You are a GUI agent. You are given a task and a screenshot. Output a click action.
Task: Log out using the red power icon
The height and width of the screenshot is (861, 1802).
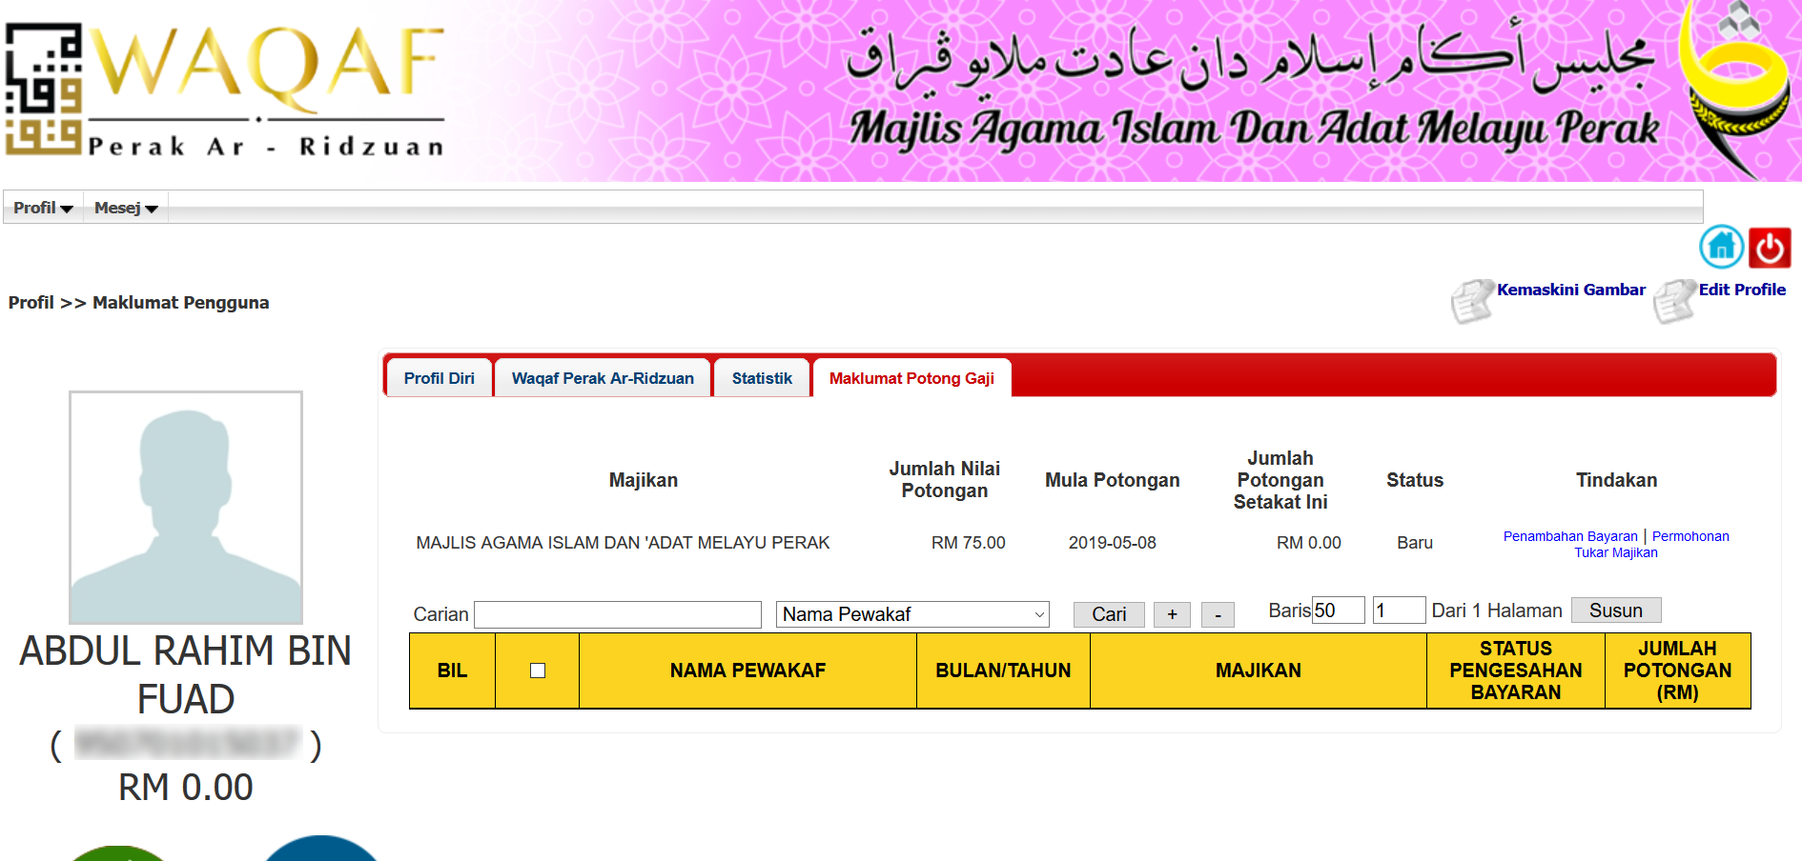click(x=1770, y=248)
